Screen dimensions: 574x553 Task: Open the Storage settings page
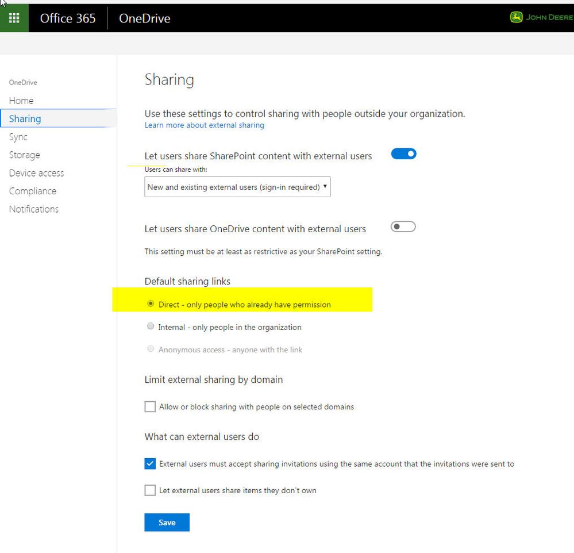click(x=25, y=155)
